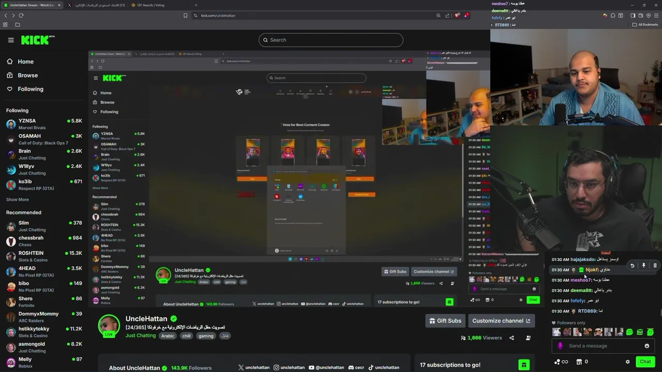
Task: Click the green Chat send button
Action: tap(645, 362)
